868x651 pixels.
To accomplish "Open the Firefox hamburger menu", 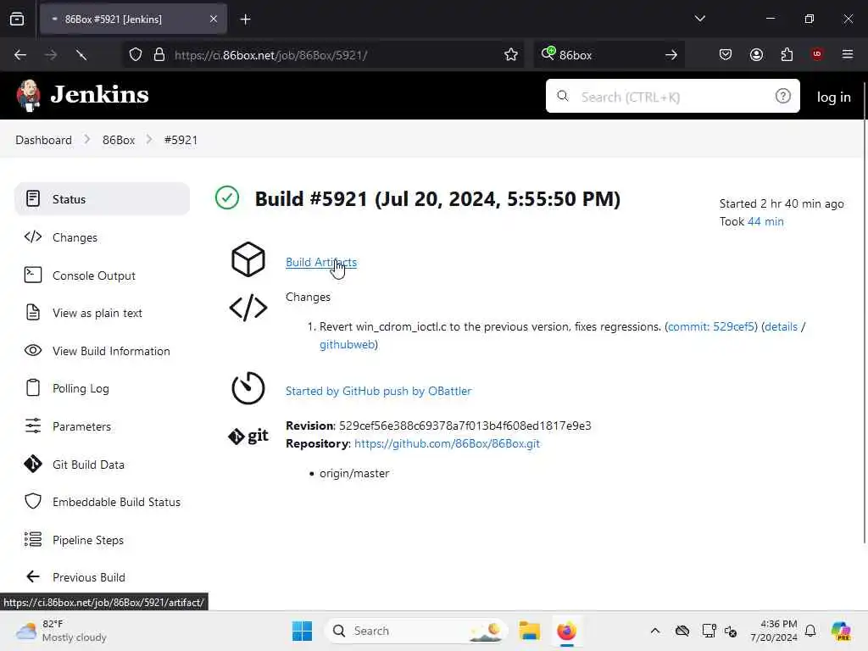I will click(848, 54).
